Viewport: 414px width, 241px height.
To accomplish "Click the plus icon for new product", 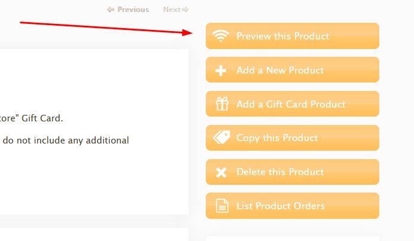I will 221,71.
